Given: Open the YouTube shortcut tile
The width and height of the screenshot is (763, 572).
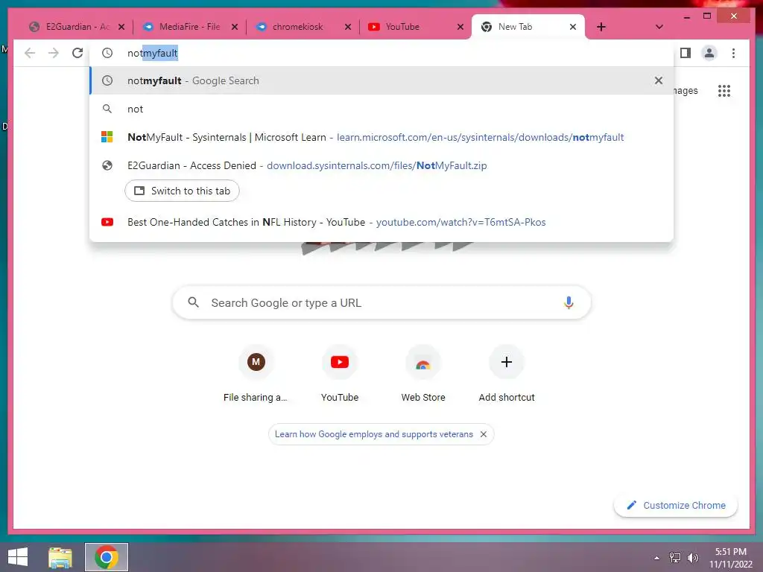Looking at the screenshot, I should [340, 374].
